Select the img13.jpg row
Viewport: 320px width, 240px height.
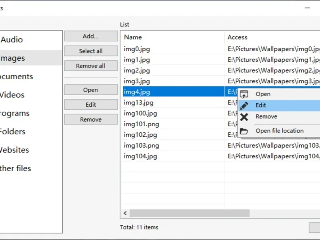174,103
